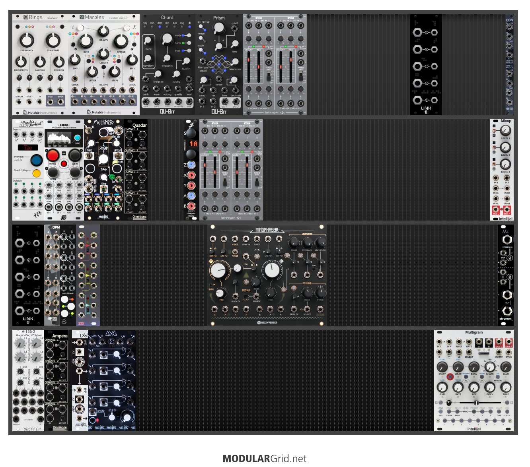Screen dimensions: 530x467
Task: Adjust the Mixup LEVEL 3 knob
Action: (x=505, y=164)
